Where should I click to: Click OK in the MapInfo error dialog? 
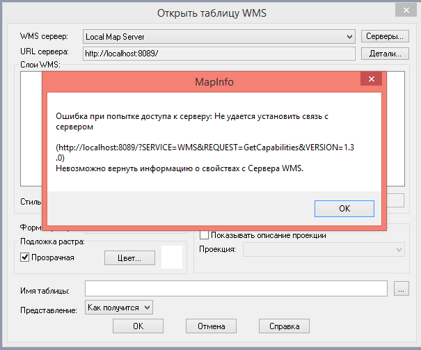coord(344,209)
